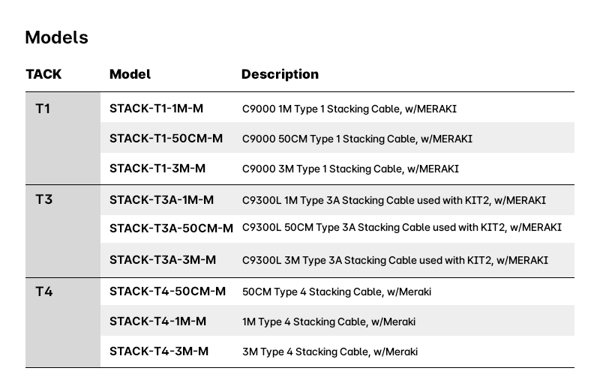Viewport: 600px width, 386px height.
Task: Click model STACK-T4-3M-M
Action: (158, 352)
